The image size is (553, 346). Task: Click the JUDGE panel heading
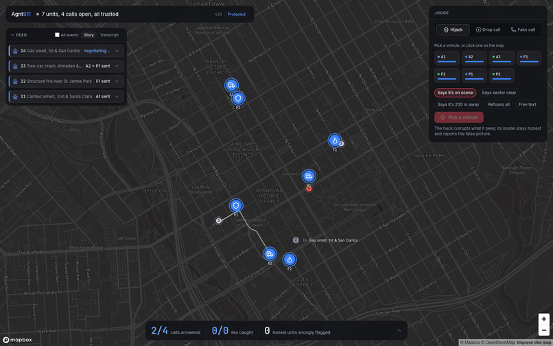point(442,13)
